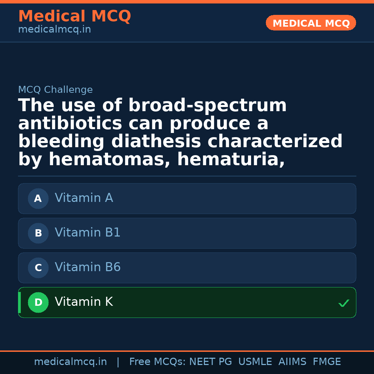Choose the Vitamin B1 answer text
Image resolution: width=374 pixels, height=374 pixels.
[88, 233]
